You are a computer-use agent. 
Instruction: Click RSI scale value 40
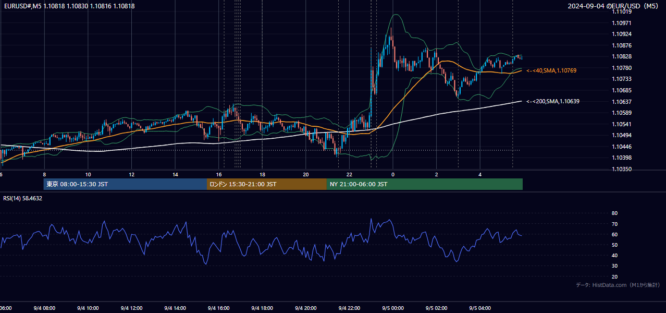(x=614, y=255)
